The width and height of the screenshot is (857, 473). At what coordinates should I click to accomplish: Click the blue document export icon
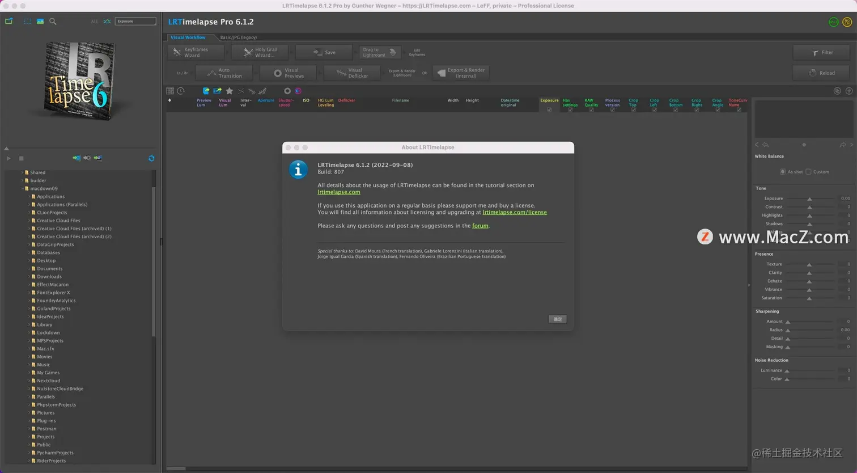tap(206, 91)
